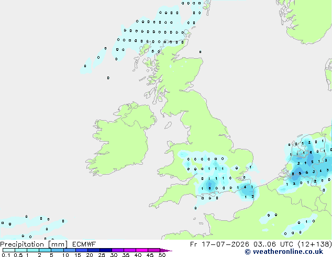Click the "30" legend scale number
The width and height of the screenshot is (332, 257).
114,255
